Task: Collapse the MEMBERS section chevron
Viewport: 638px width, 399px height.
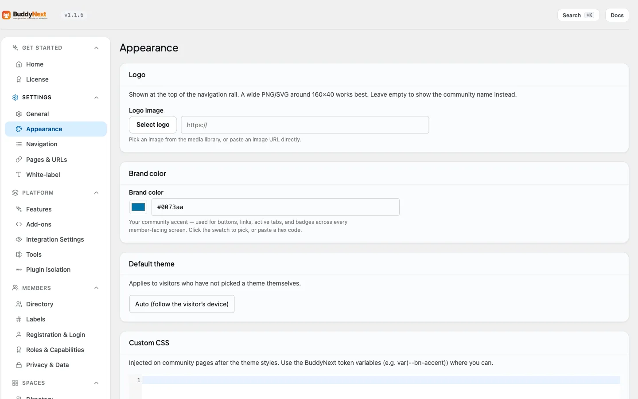Action: pos(96,288)
